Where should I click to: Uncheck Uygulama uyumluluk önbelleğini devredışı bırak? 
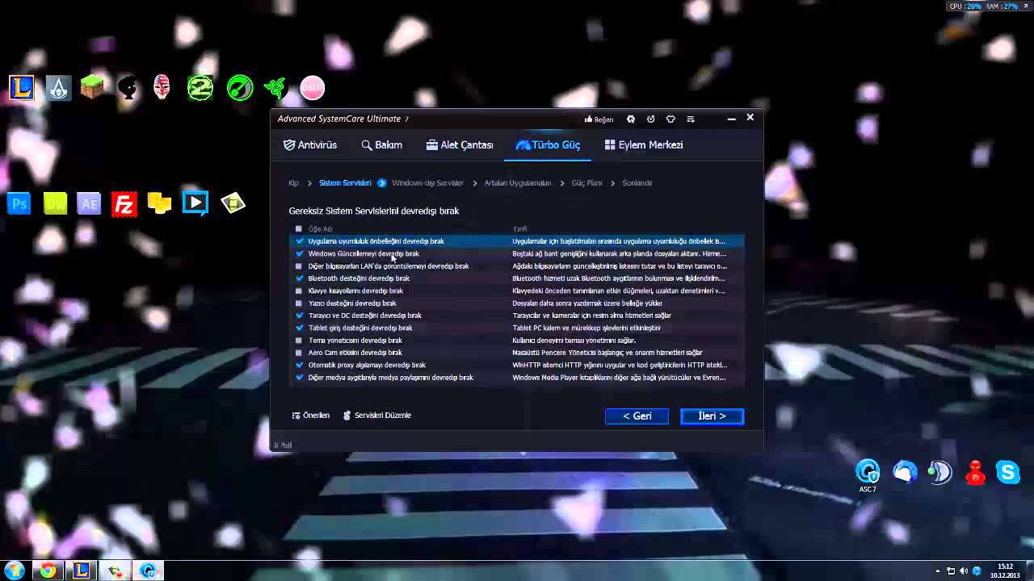pyautogui.click(x=300, y=241)
